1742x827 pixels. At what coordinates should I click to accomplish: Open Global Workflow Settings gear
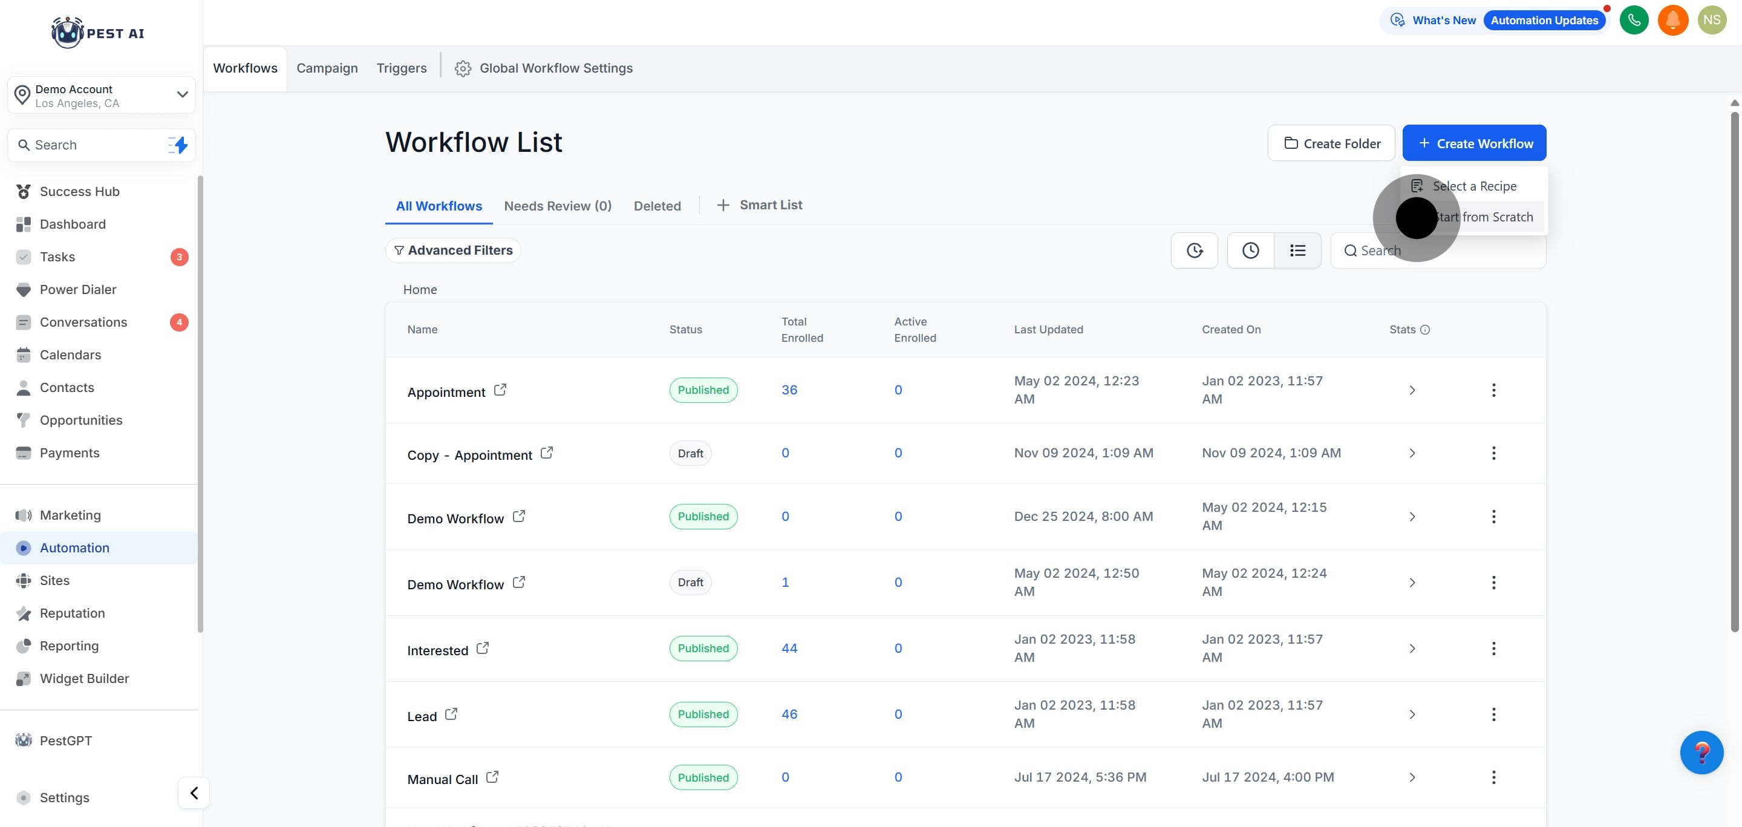coord(463,68)
